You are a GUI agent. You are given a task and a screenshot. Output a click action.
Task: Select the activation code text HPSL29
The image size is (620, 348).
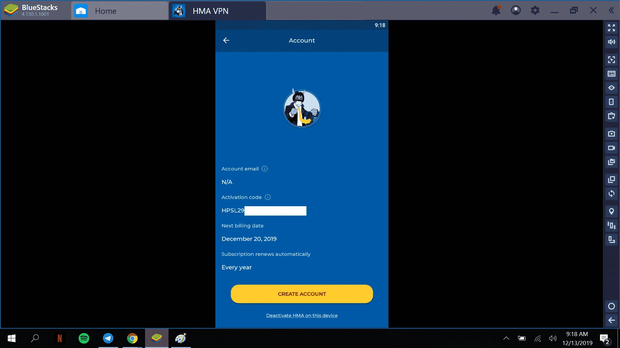coord(233,210)
